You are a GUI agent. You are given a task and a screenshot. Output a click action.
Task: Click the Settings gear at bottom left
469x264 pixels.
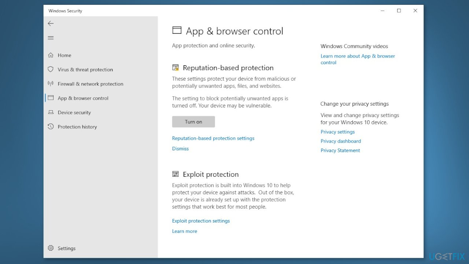click(x=51, y=248)
